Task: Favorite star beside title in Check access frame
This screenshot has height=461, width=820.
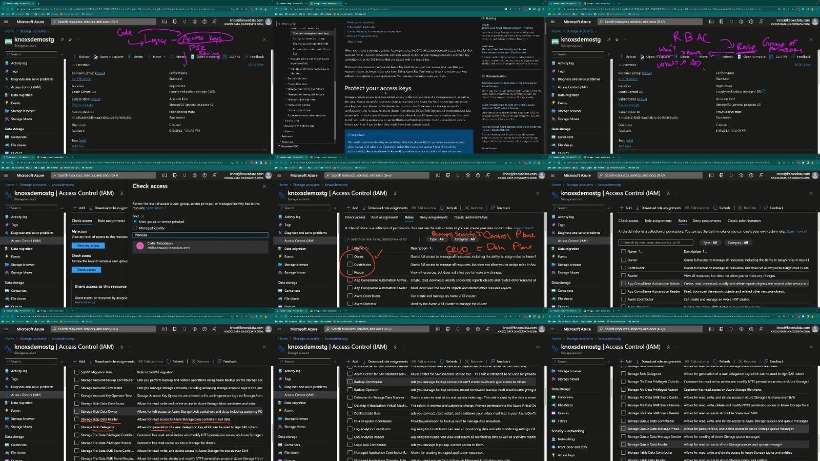Action: [121, 193]
